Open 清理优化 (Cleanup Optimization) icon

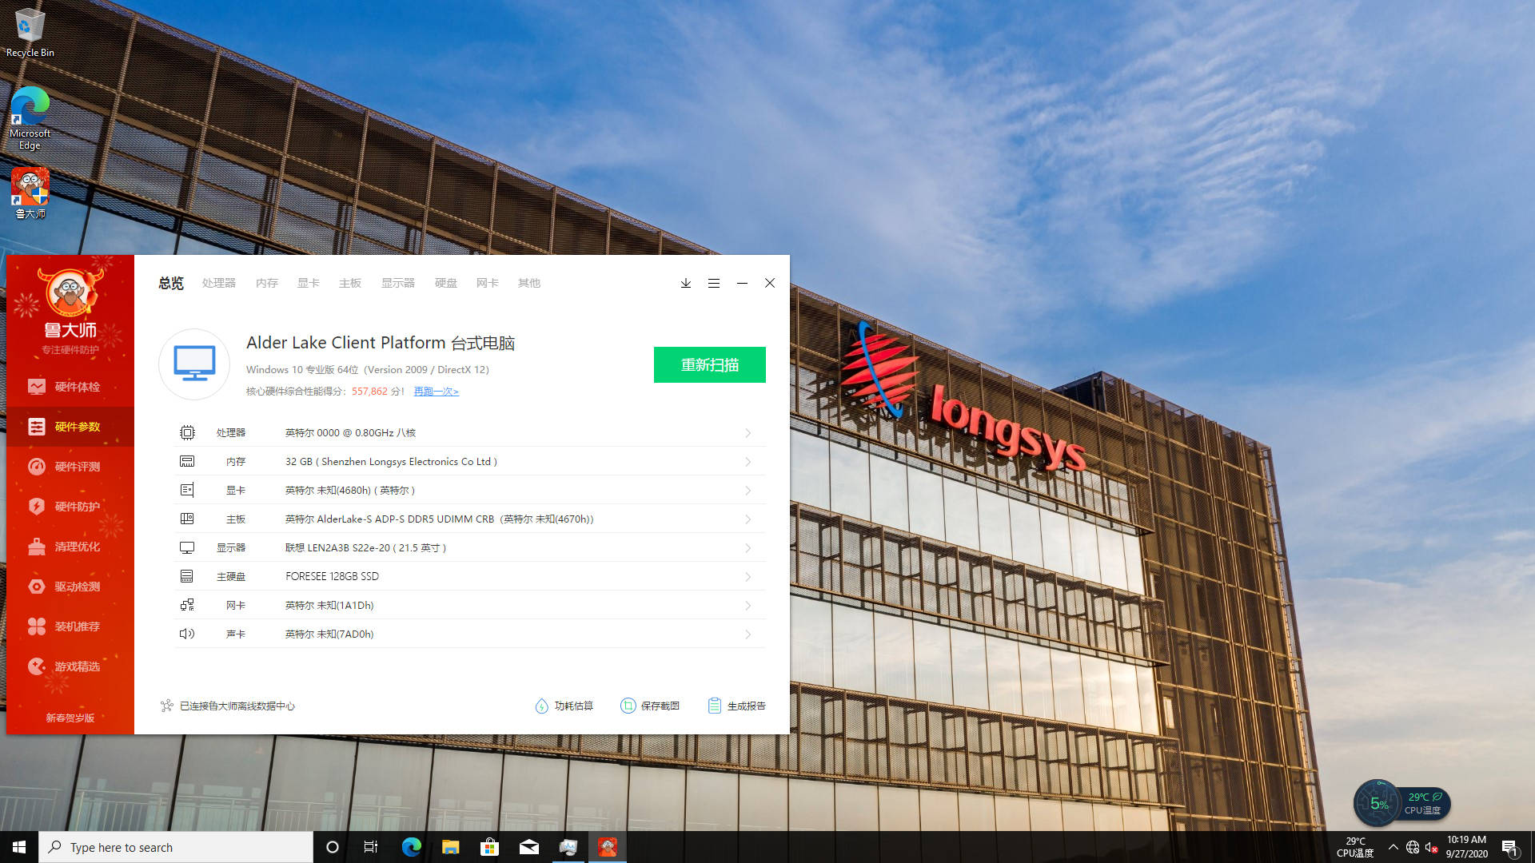coord(70,546)
